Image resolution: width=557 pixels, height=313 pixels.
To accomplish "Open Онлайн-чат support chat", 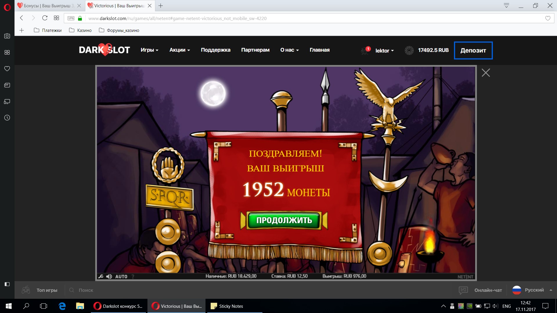I will click(481, 290).
